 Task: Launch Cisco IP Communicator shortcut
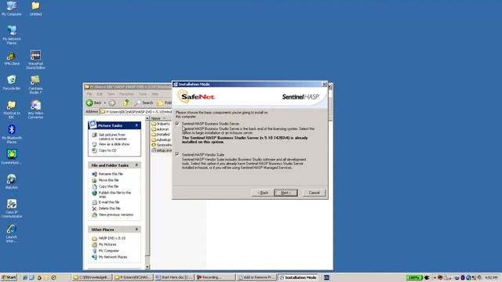12,208
